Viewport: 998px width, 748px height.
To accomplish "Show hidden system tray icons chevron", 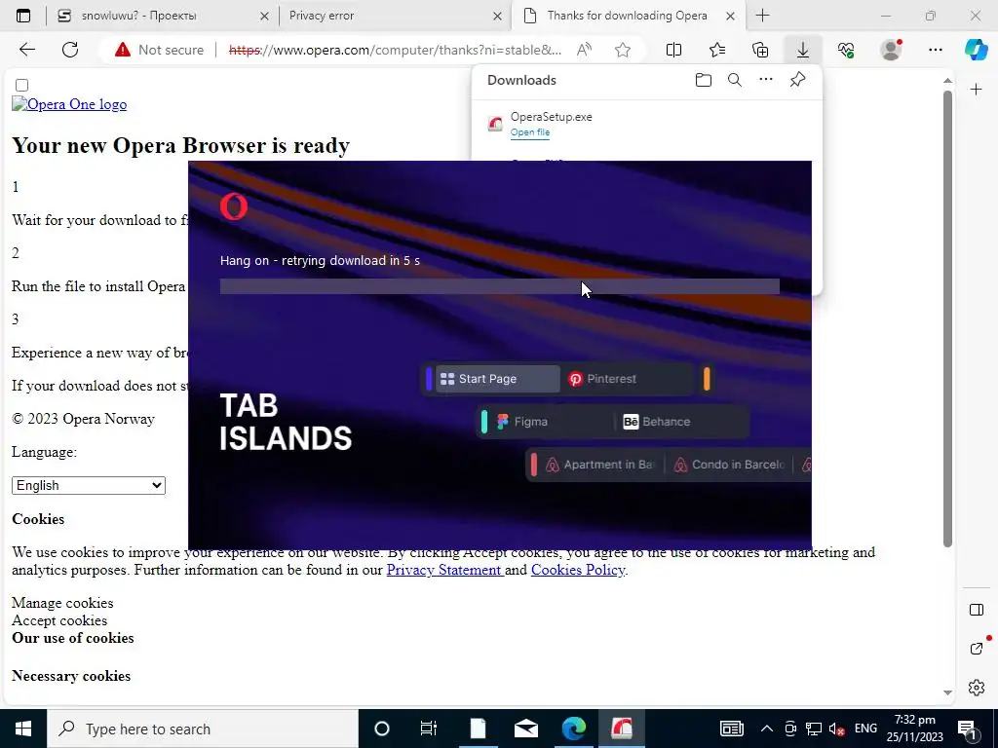I will click(766, 729).
